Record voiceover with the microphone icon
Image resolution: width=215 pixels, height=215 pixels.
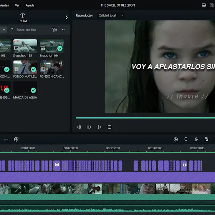196,139
